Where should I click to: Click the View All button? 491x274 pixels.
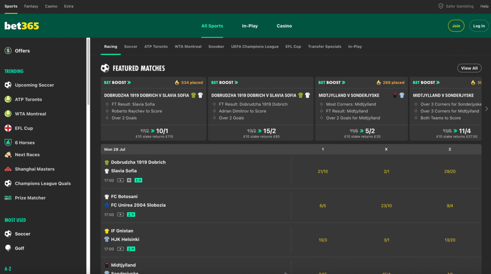469,68
